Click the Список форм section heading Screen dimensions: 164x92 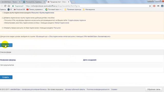click(x=6, y=52)
